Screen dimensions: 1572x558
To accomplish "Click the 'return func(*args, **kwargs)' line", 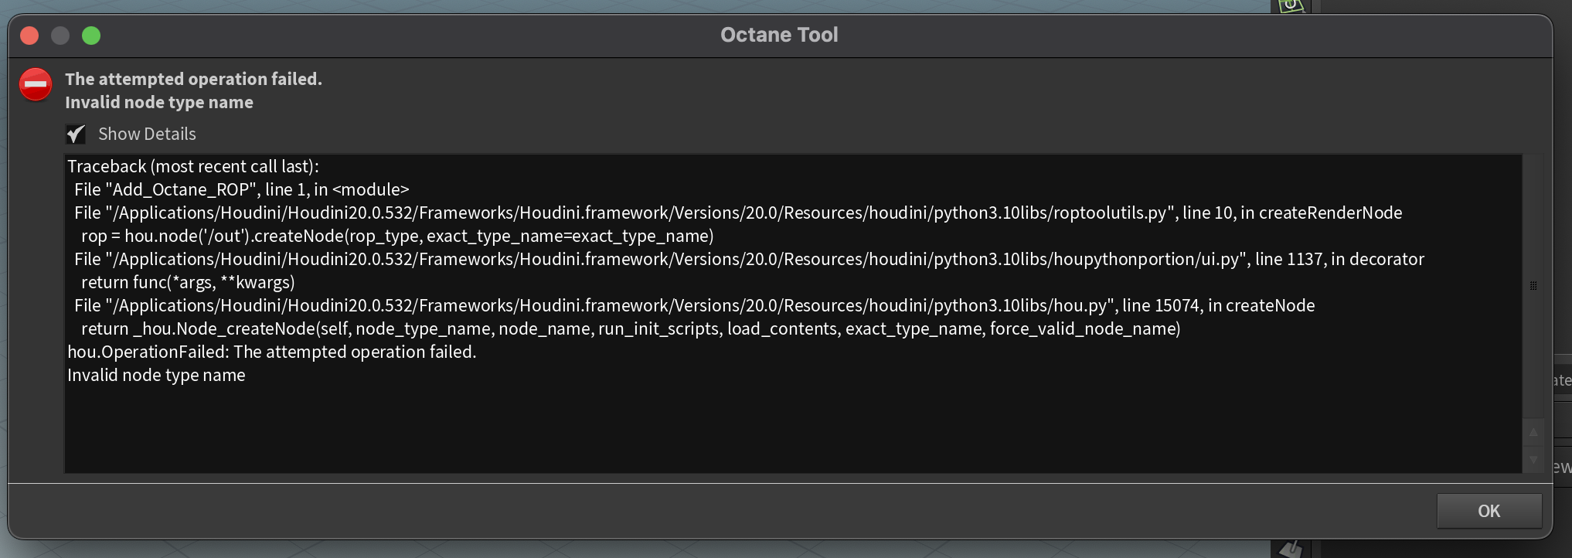I will pyautogui.click(x=188, y=283).
